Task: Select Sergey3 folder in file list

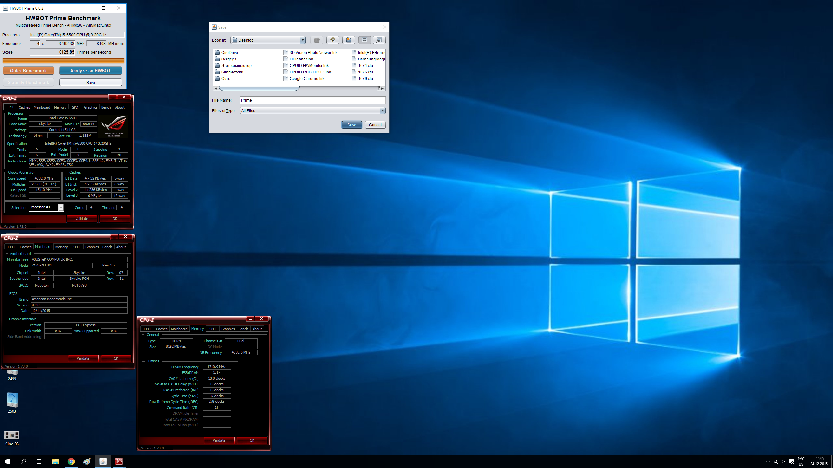Action: (225, 59)
